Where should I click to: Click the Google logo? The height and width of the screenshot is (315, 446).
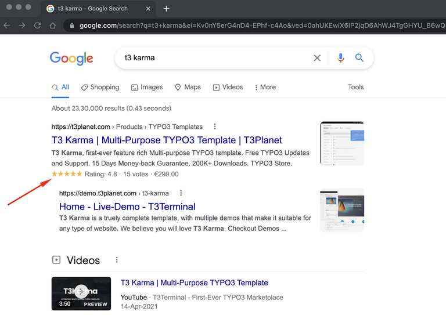pos(71,58)
